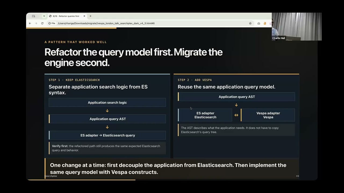Click the 'File' site info chip

[52, 23]
